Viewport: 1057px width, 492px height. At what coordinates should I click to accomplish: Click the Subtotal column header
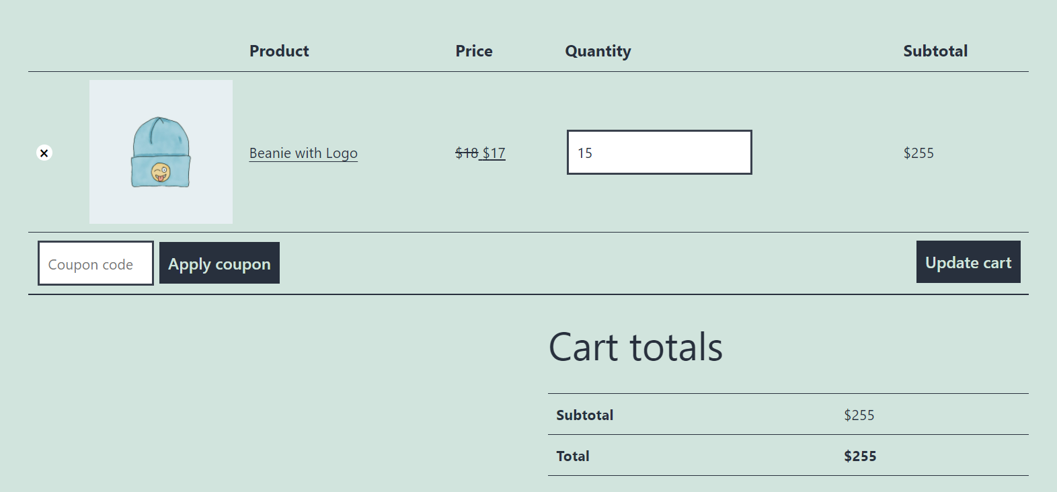pyautogui.click(x=935, y=51)
